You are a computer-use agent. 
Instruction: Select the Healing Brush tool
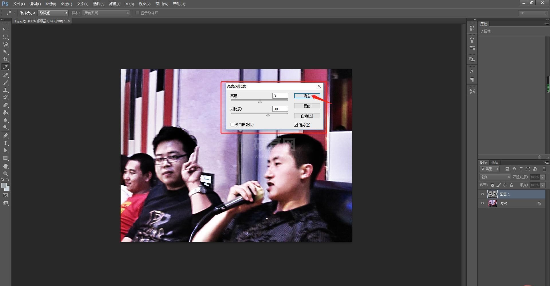point(5,75)
